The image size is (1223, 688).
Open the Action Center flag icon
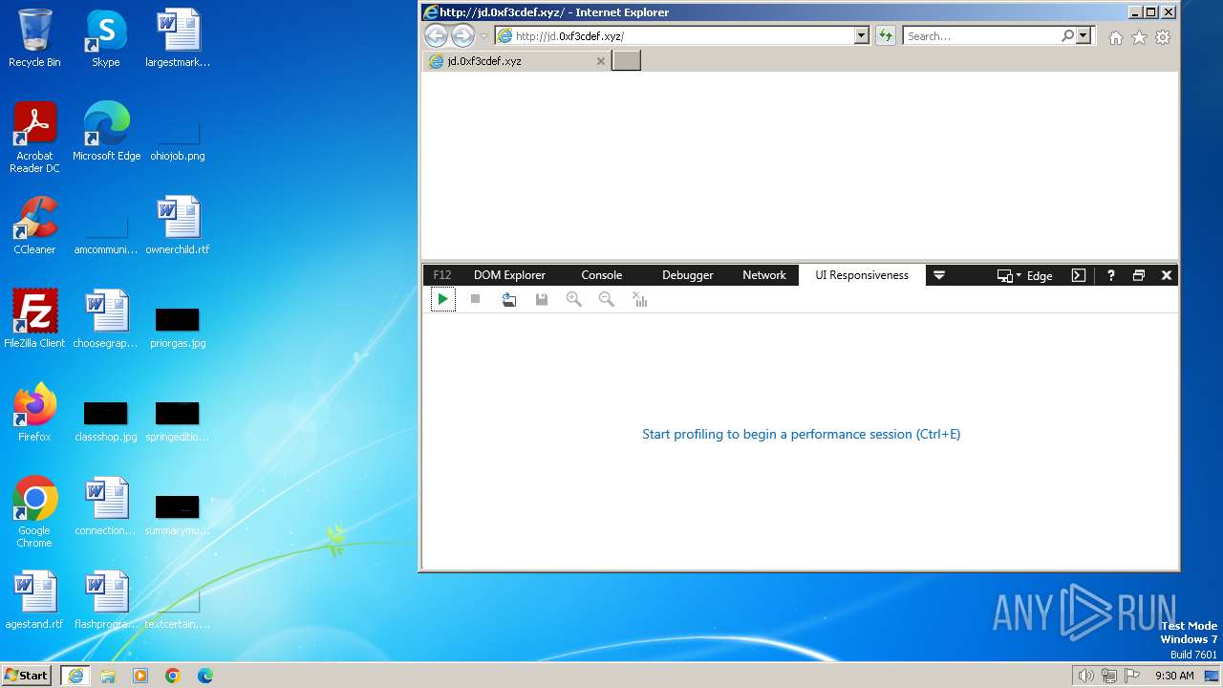pos(1132,676)
